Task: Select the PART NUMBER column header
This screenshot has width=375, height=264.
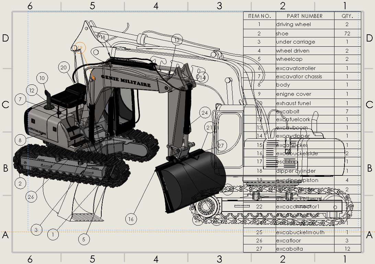Action: [x=305, y=16]
